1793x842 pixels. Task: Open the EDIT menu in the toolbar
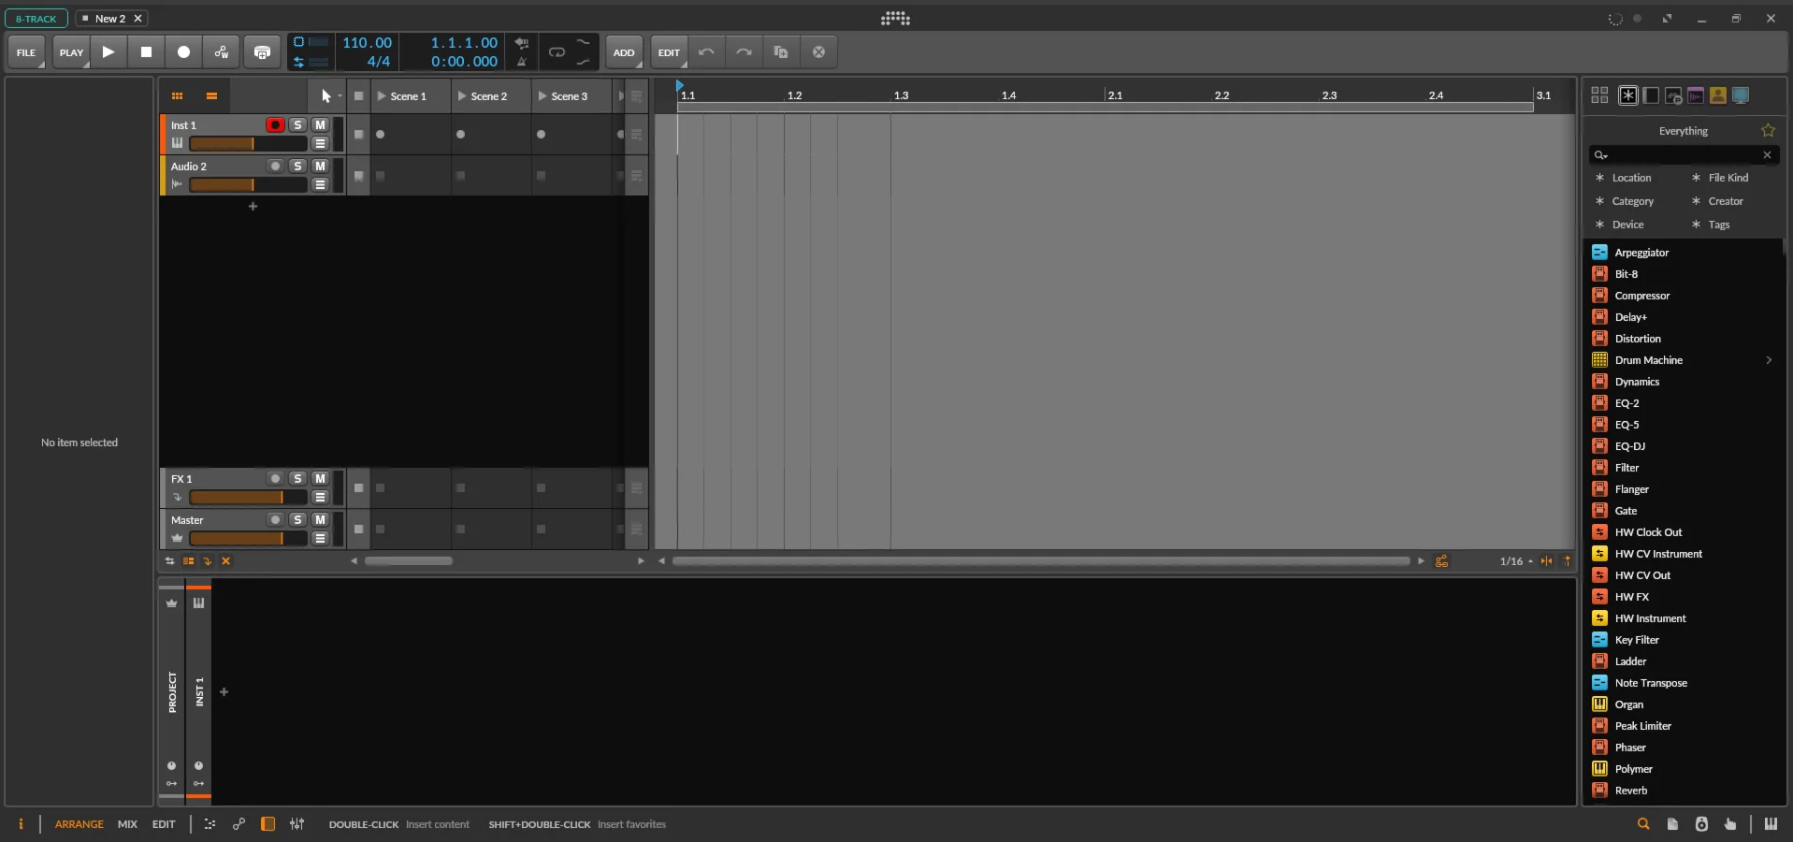click(x=669, y=52)
